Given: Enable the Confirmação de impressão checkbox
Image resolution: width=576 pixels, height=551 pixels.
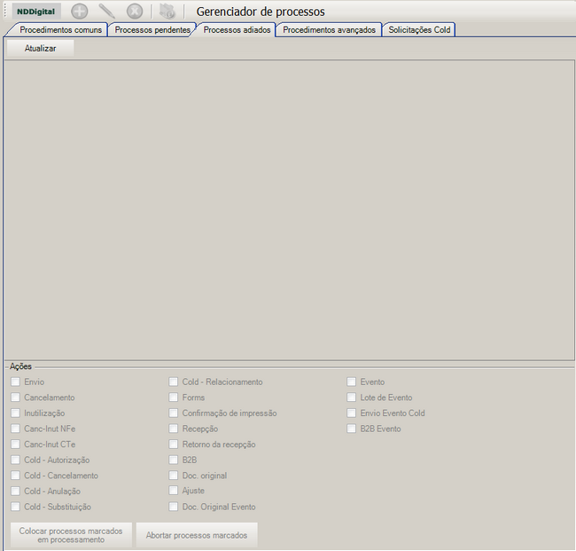Looking at the screenshot, I should click(x=175, y=413).
